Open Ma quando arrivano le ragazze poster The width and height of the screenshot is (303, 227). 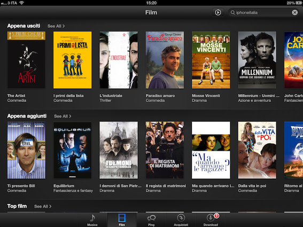[x=211, y=150]
